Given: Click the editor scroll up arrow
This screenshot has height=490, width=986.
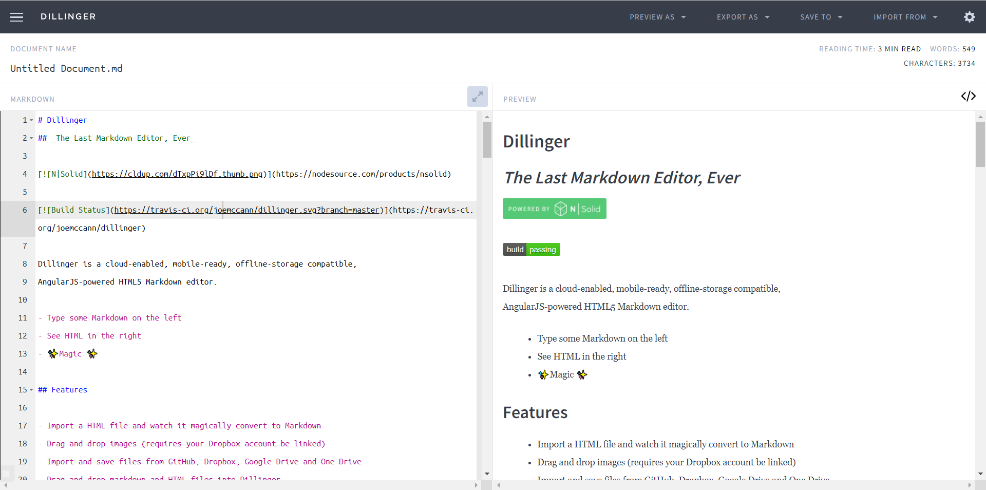Looking at the screenshot, I should 487,117.
